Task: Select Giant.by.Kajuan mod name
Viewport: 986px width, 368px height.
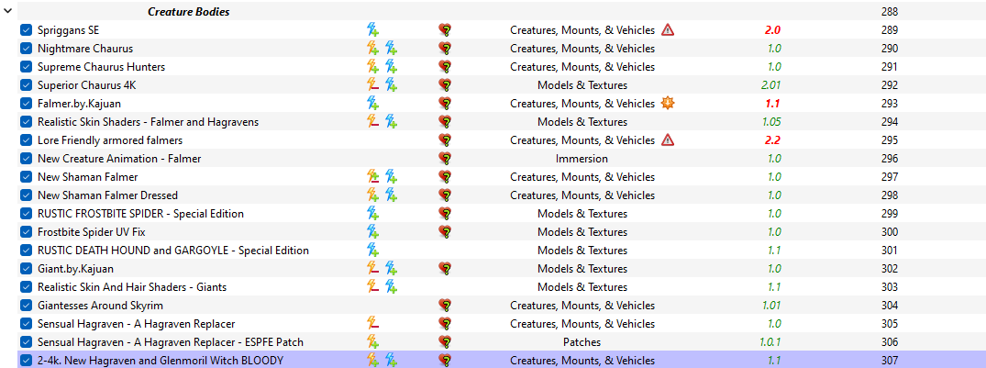Action: (75, 269)
